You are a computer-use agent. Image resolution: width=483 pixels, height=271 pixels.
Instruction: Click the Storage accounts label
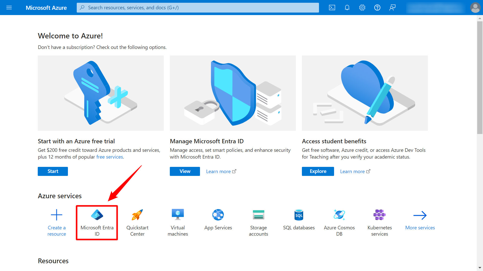pos(259,231)
